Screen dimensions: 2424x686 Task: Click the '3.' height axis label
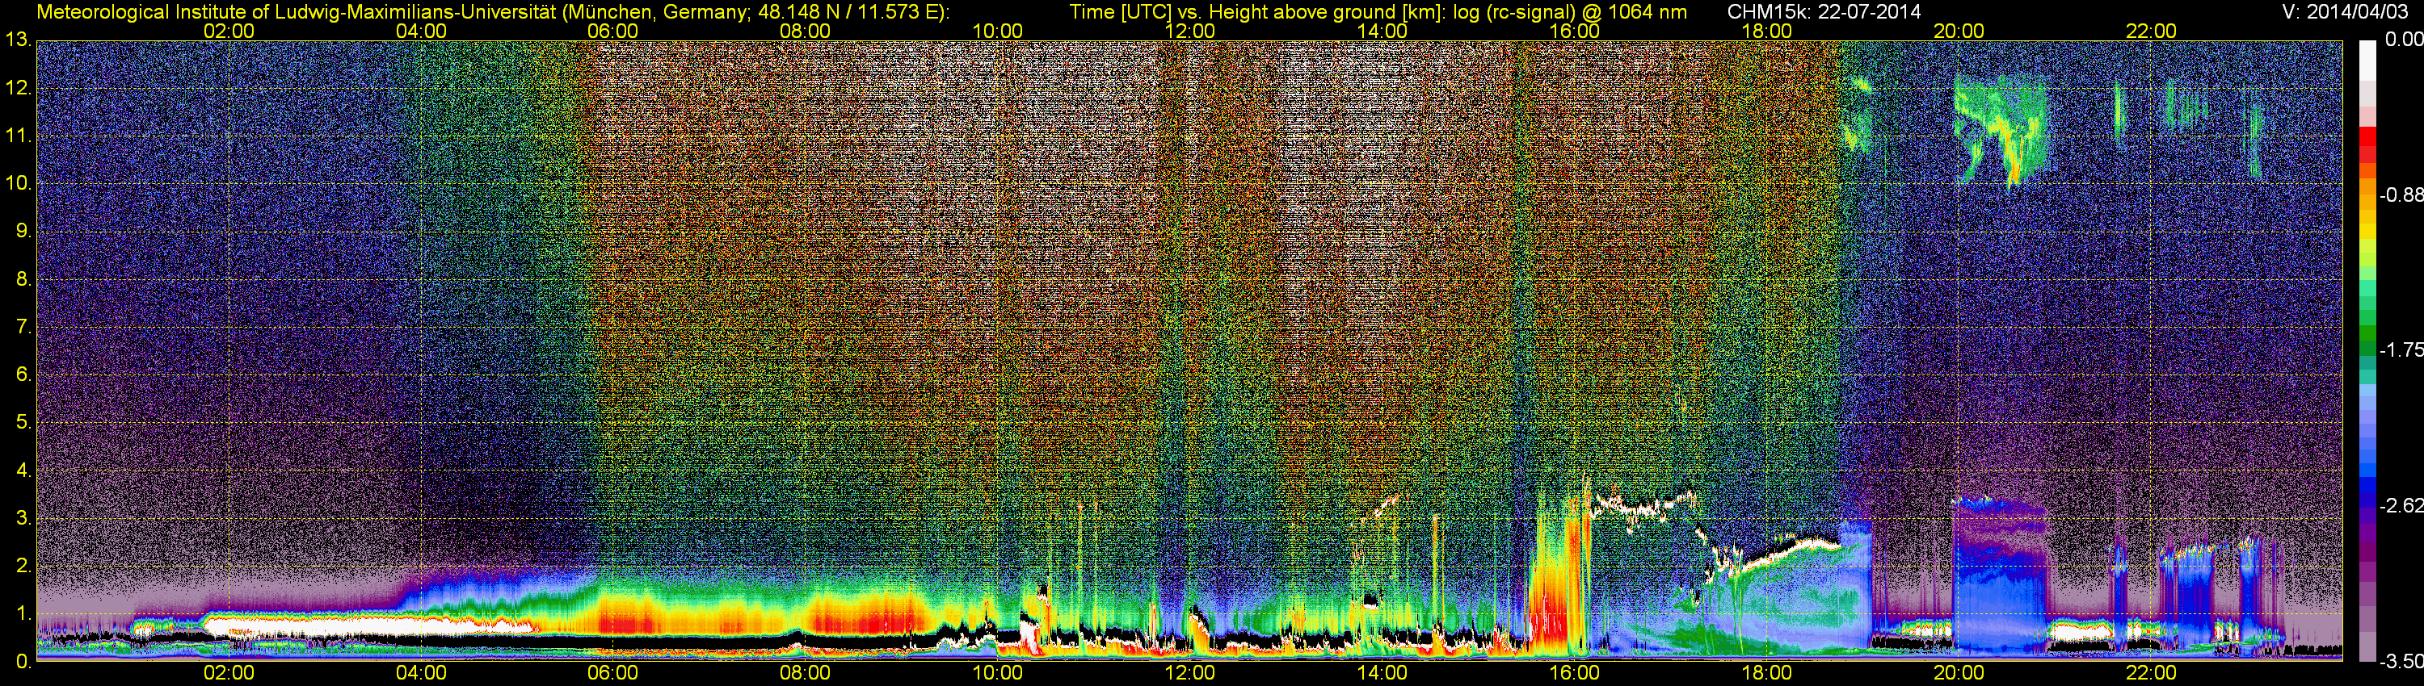click(23, 518)
